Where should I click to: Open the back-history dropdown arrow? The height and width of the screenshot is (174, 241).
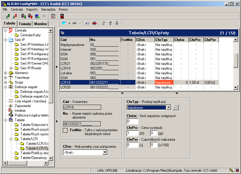tap(69, 23)
